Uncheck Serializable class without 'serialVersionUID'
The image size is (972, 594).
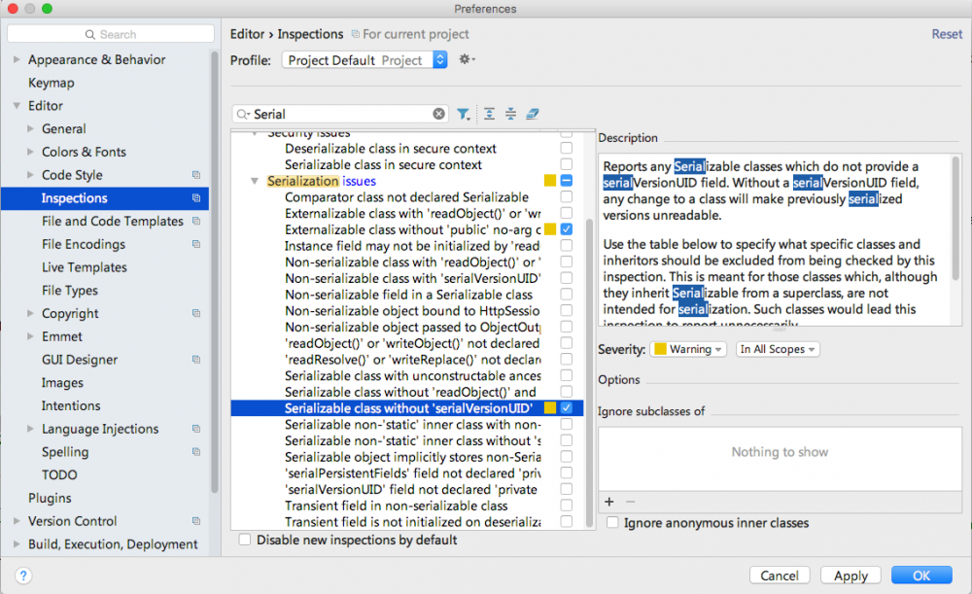tap(567, 408)
